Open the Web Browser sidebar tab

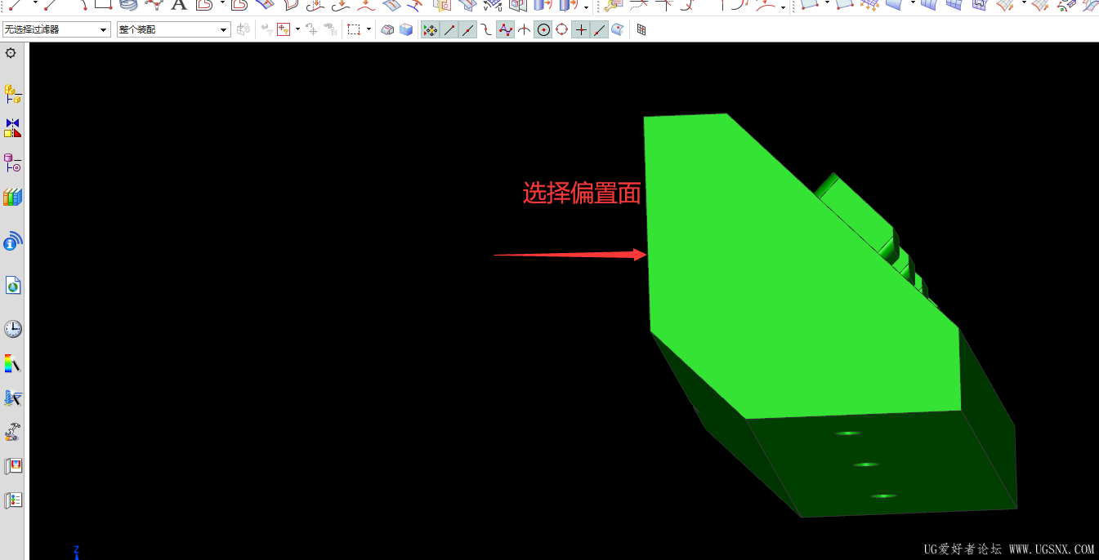(x=12, y=285)
